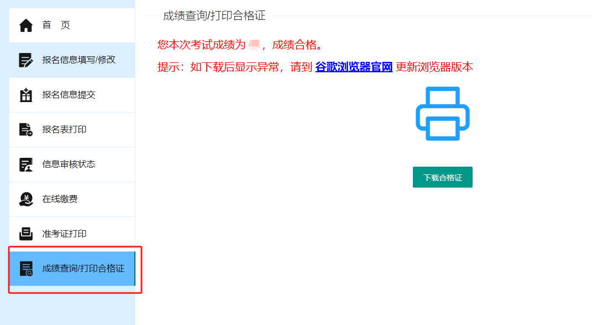The height and width of the screenshot is (325, 592).
Task: Click the document-search icon for 成绩查询/打印合格证
Action: [25, 269]
